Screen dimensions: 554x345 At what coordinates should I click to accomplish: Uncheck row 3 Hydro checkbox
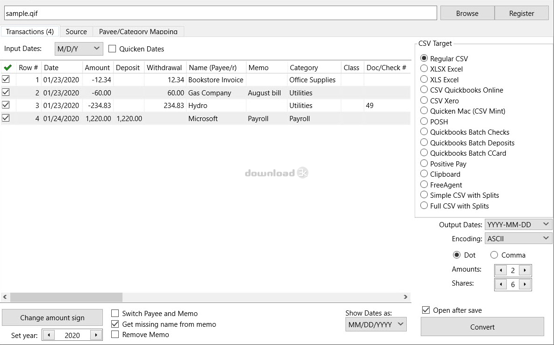(x=6, y=105)
